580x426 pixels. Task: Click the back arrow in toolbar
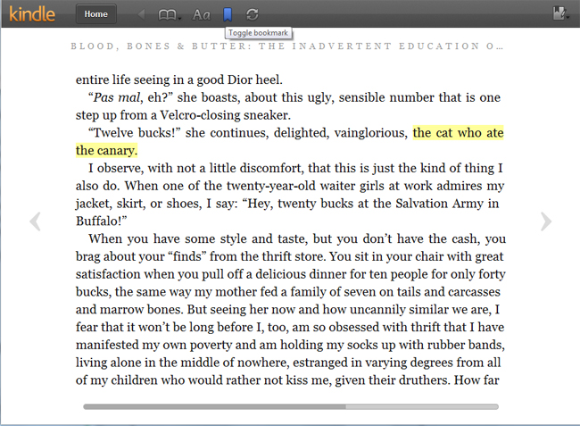click(142, 14)
